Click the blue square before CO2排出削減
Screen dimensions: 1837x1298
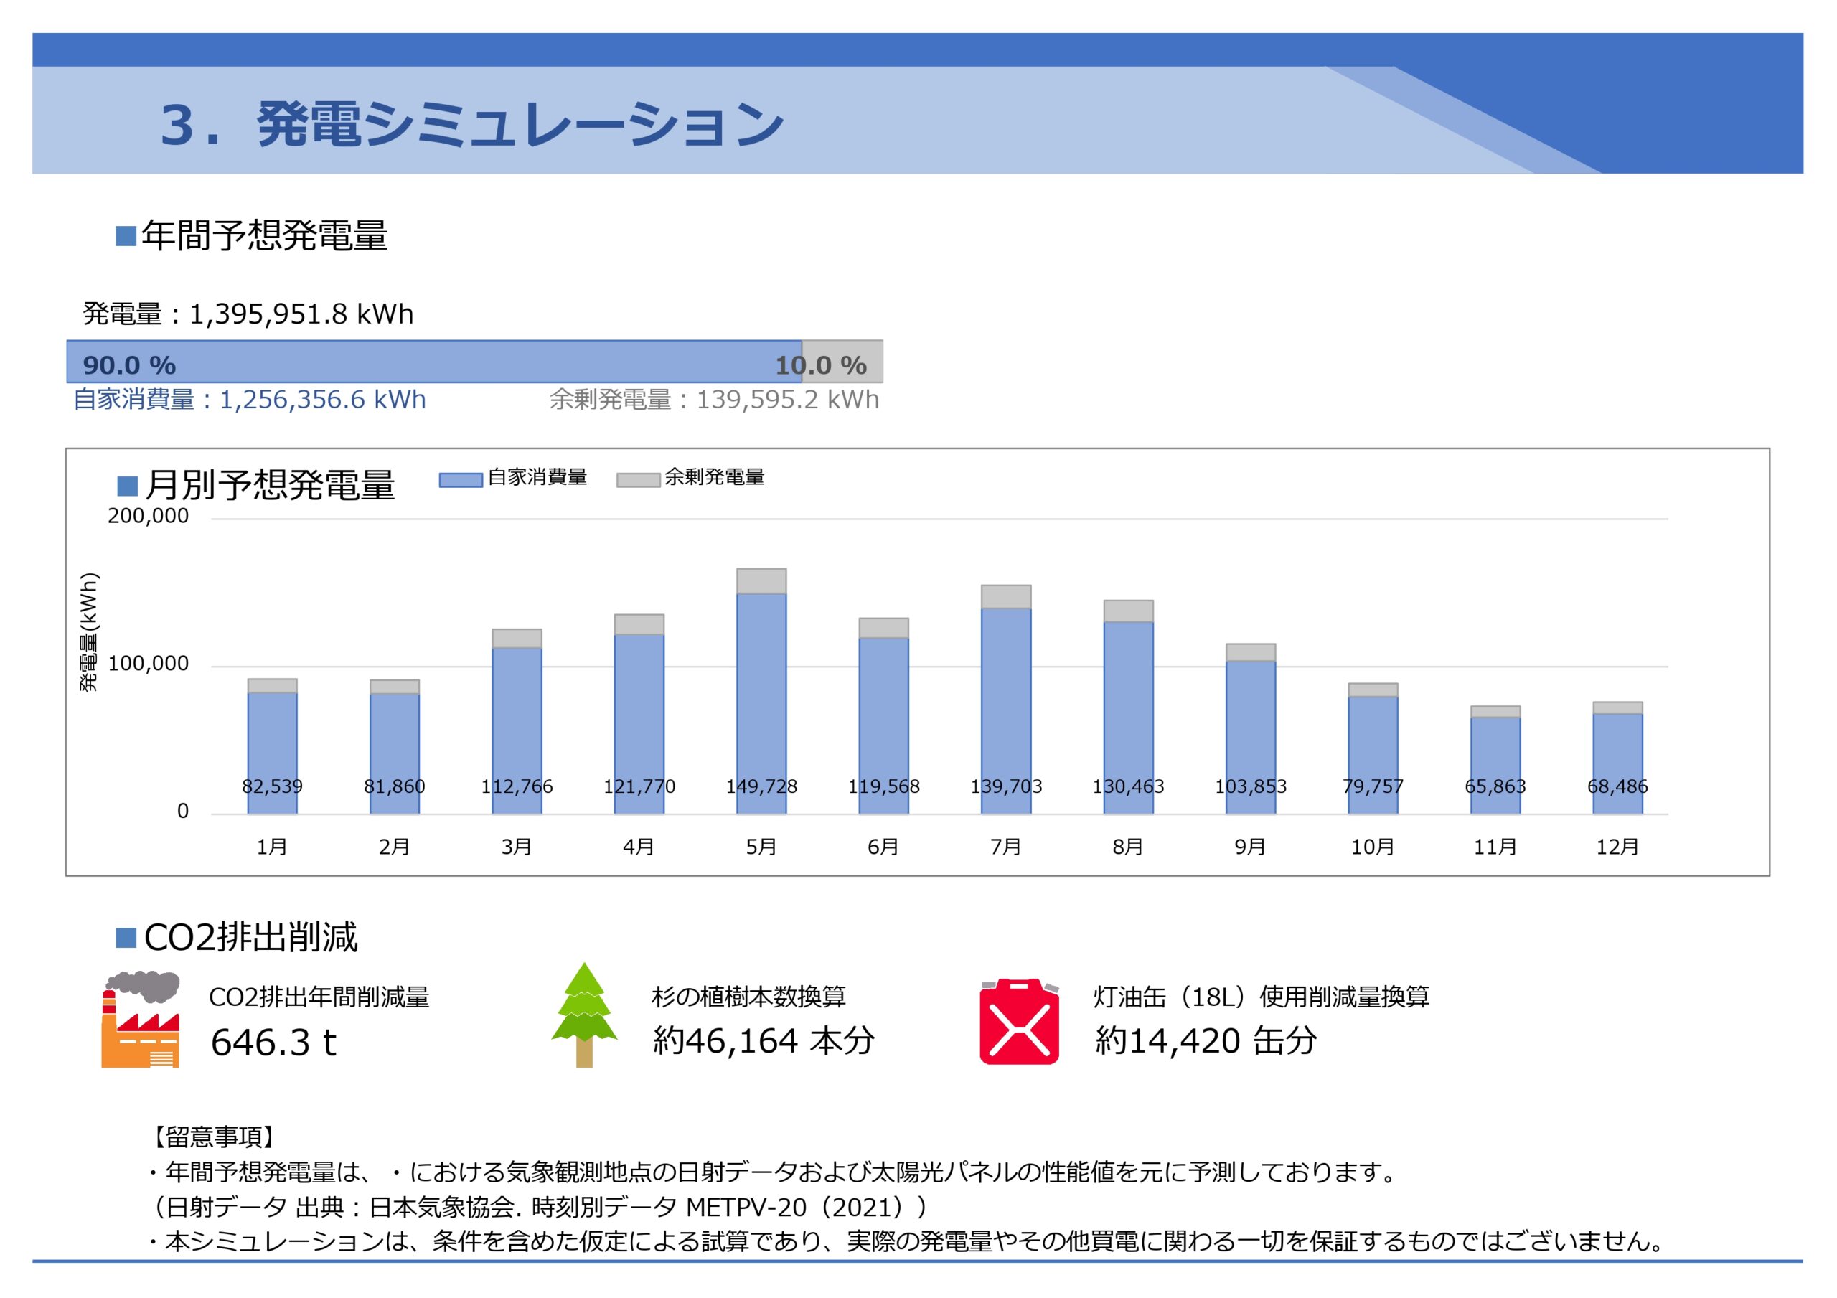[x=126, y=937]
